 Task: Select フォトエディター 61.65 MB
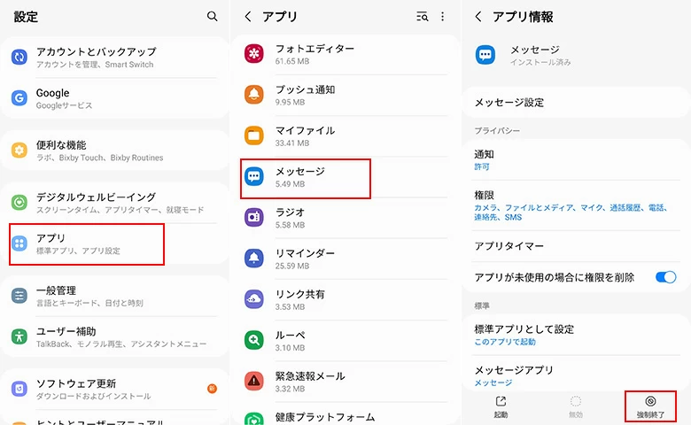[x=345, y=54]
